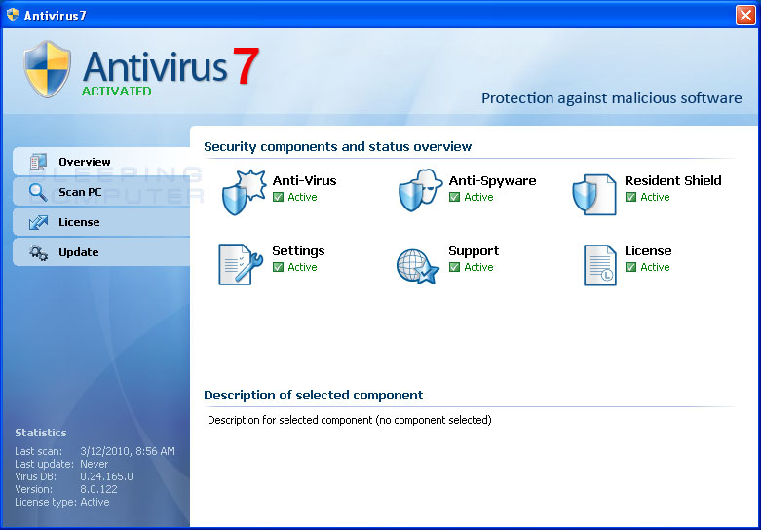
Task: Click the Anti-Spyware spy shield icon
Action: click(420, 191)
